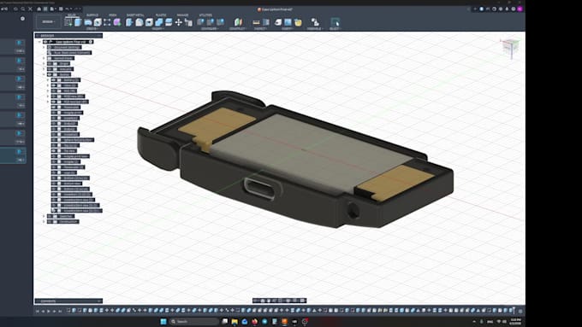Click the Assemble joint icon

315,22
